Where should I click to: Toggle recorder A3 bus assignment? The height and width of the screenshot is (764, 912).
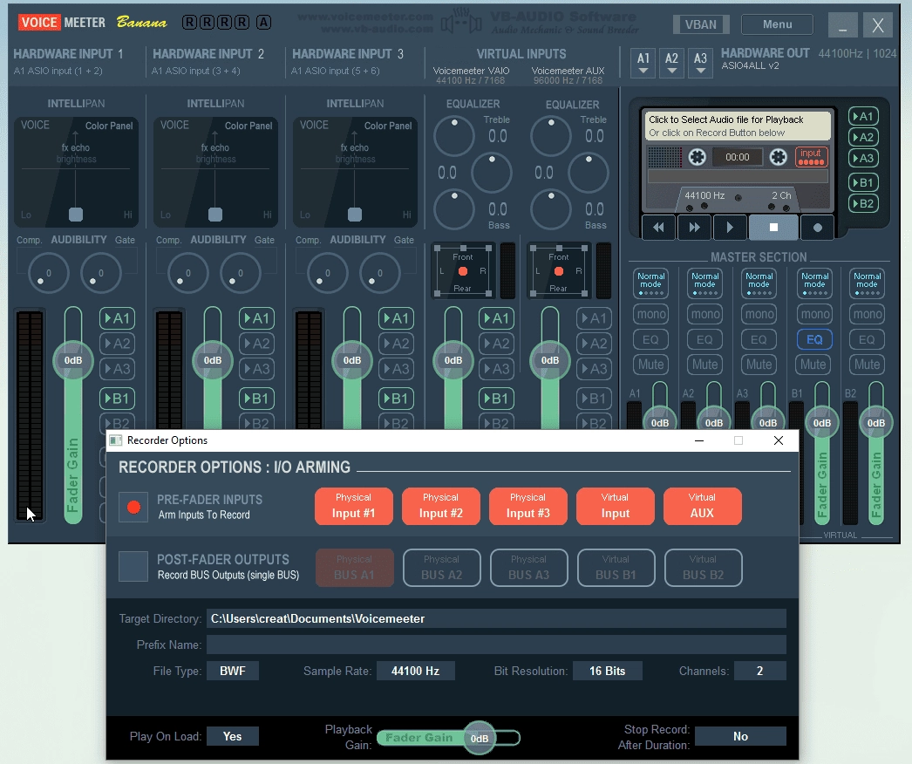click(863, 158)
